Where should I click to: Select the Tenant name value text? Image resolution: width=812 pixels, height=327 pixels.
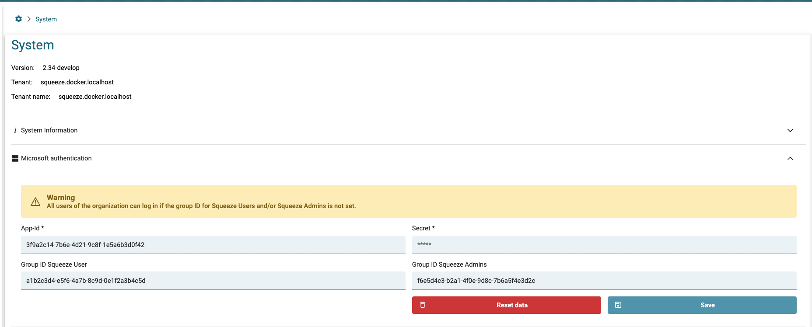(x=95, y=97)
